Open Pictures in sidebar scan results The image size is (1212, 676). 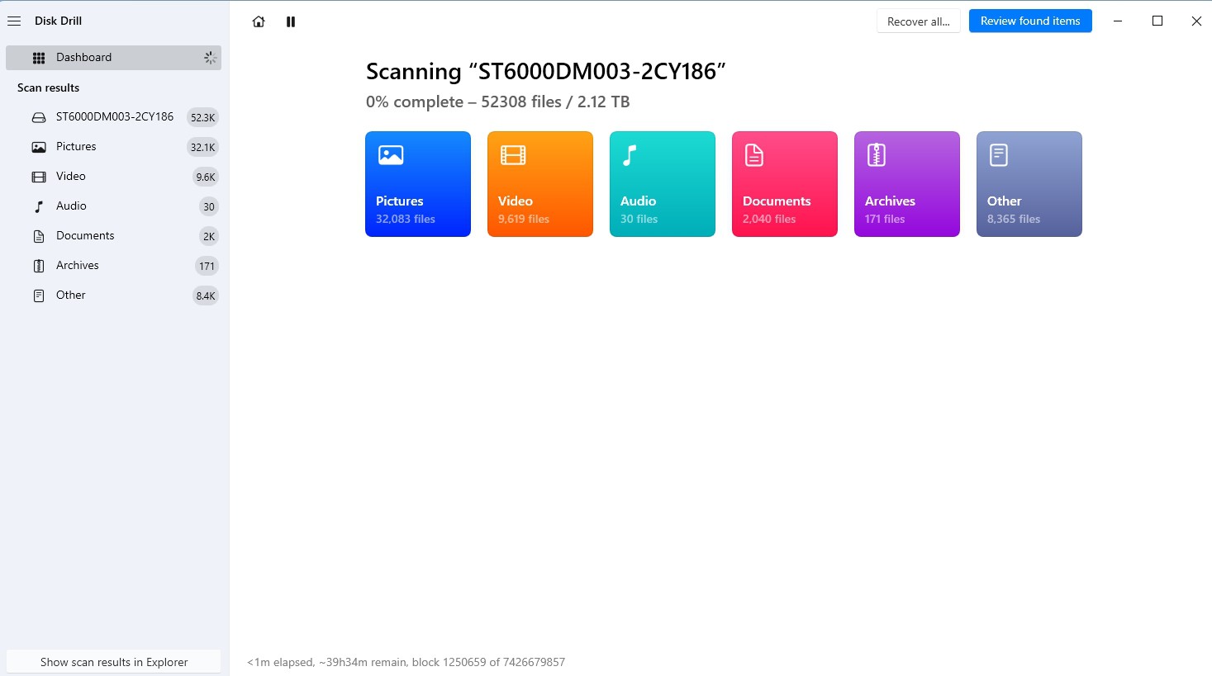tap(114, 147)
